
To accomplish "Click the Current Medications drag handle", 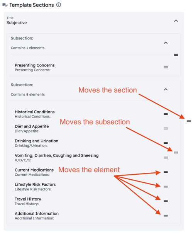I will tap(166, 172).
